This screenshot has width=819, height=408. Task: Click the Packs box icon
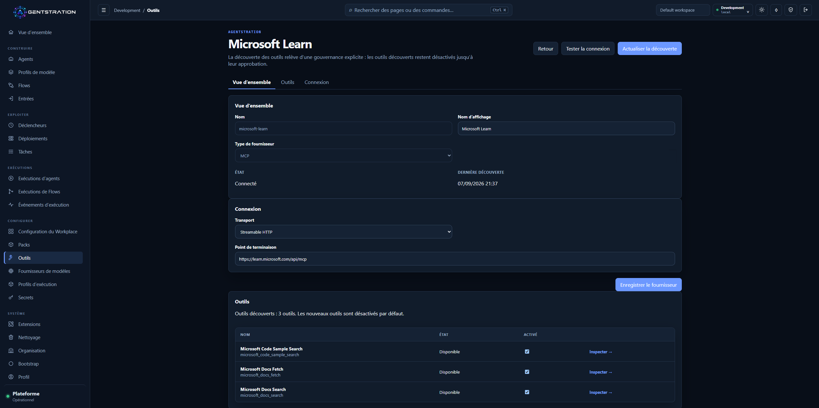11,245
